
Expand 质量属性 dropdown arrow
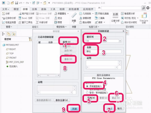pyautogui.click(x=68, y=14)
